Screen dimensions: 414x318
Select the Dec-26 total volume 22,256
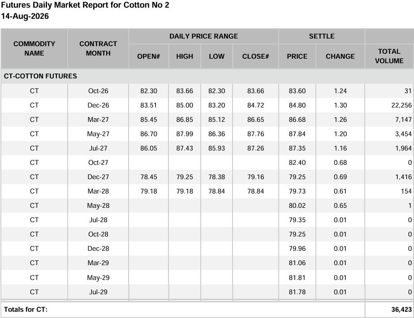pos(401,105)
